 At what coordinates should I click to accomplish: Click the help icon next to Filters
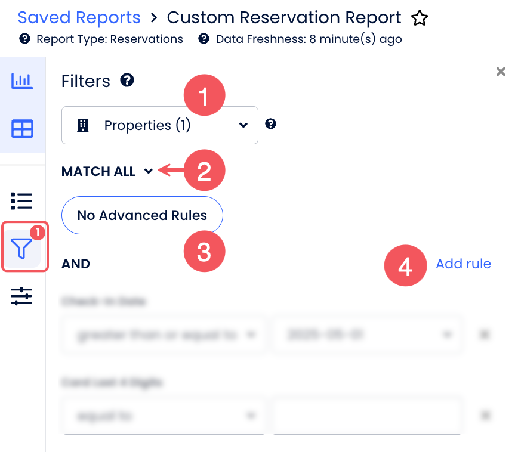point(127,80)
